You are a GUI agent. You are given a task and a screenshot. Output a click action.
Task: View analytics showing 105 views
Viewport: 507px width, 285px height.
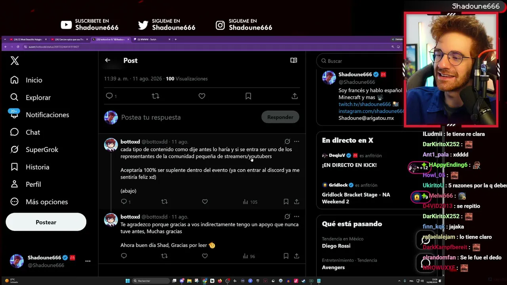pos(250,202)
